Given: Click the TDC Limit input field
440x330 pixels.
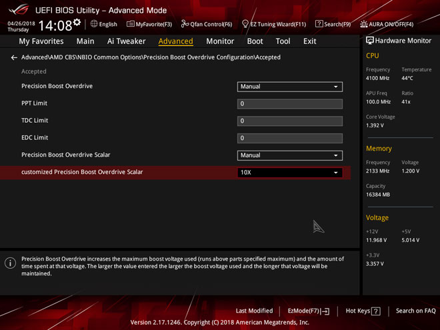Looking at the screenshot, I should (289, 121).
